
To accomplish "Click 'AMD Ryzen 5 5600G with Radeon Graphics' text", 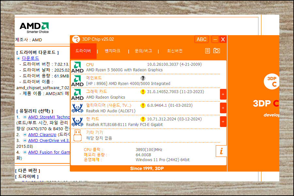I will click(124, 70).
